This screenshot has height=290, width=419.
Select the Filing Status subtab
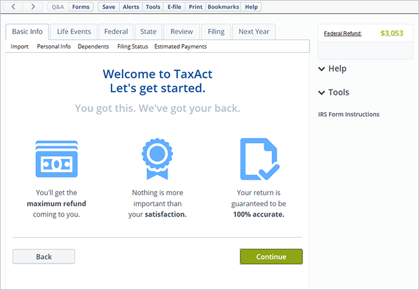(132, 46)
